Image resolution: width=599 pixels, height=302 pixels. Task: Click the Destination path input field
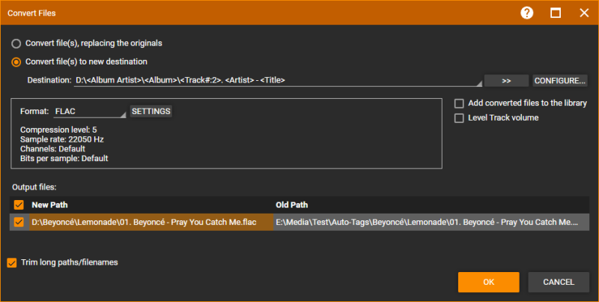[x=273, y=80]
